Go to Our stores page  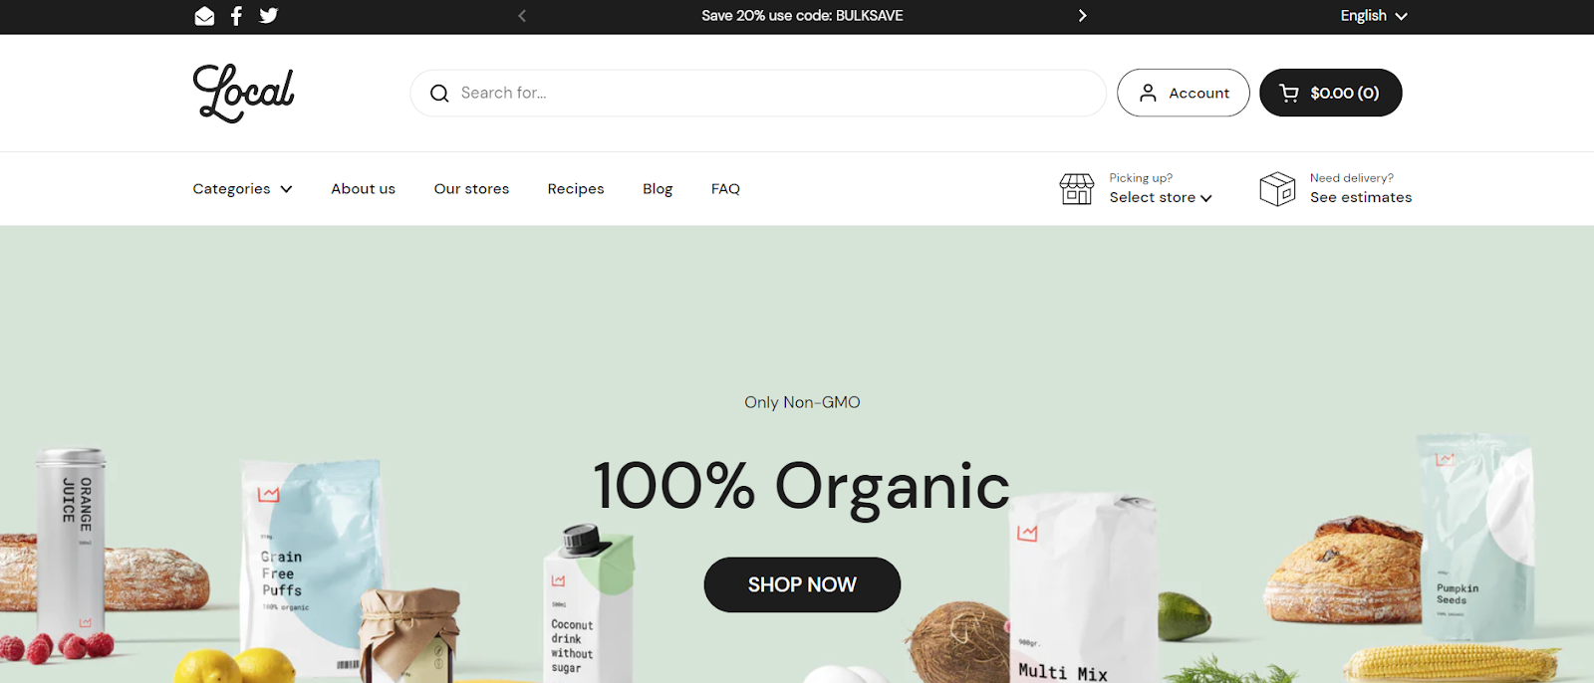471,189
